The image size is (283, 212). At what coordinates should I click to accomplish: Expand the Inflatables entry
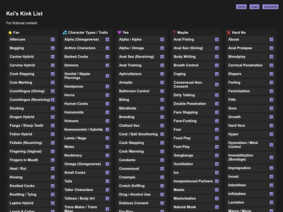click(x=271, y=194)
